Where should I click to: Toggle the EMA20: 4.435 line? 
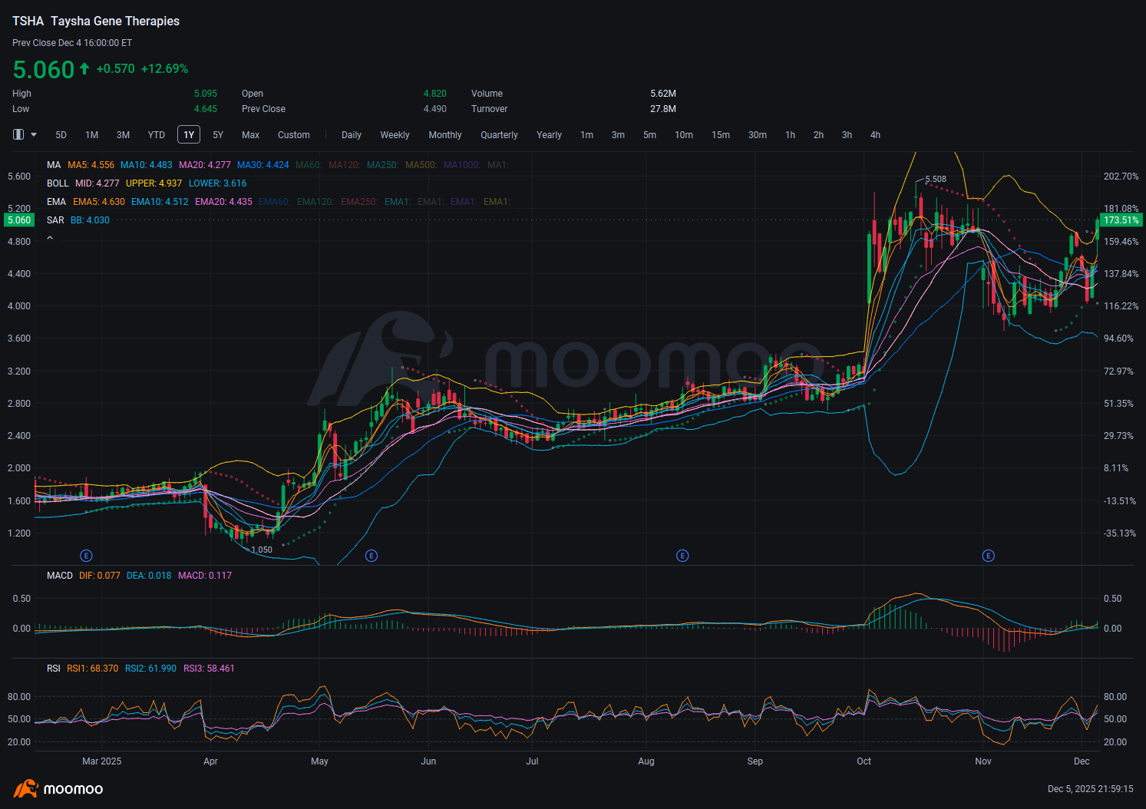[x=224, y=202]
